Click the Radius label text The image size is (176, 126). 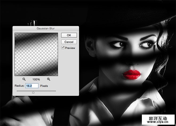[x=19, y=86]
